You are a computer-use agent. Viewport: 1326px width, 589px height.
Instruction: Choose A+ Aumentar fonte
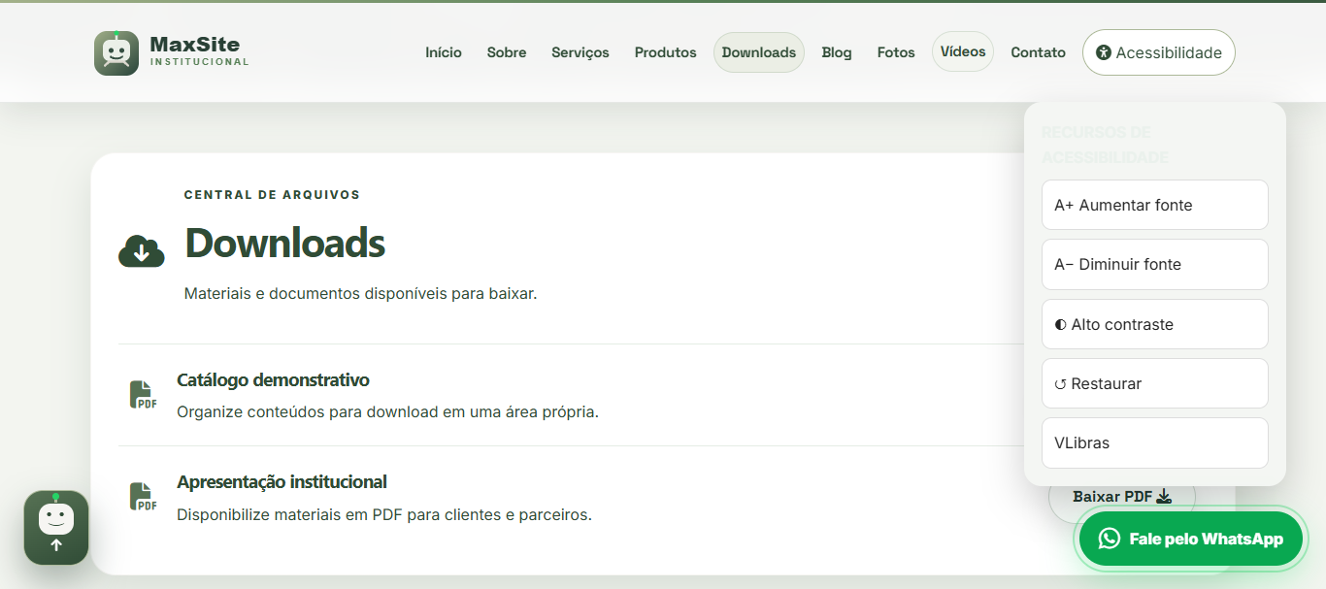[1155, 205]
